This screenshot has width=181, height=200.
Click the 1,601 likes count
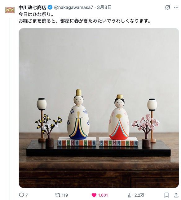(x=103, y=195)
